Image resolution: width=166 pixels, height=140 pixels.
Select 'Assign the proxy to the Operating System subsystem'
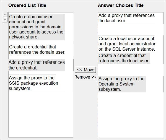point(122,84)
